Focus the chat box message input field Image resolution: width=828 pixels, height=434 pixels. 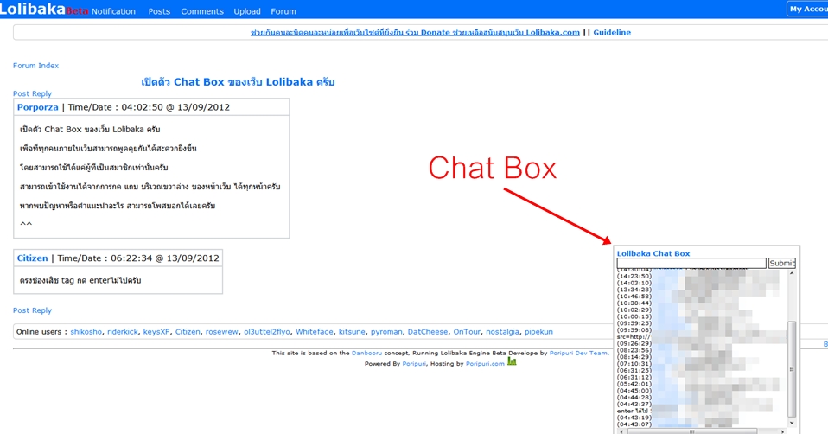691,263
